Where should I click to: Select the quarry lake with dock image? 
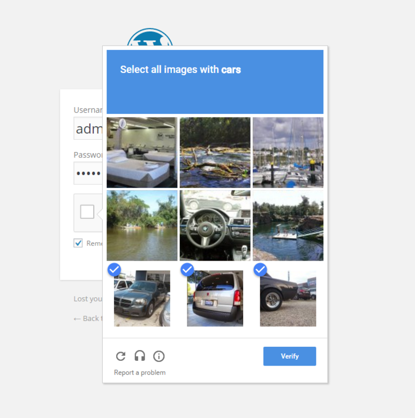tap(288, 225)
